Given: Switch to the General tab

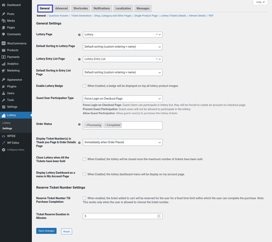Looking at the screenshot, I should pos(45,8).
